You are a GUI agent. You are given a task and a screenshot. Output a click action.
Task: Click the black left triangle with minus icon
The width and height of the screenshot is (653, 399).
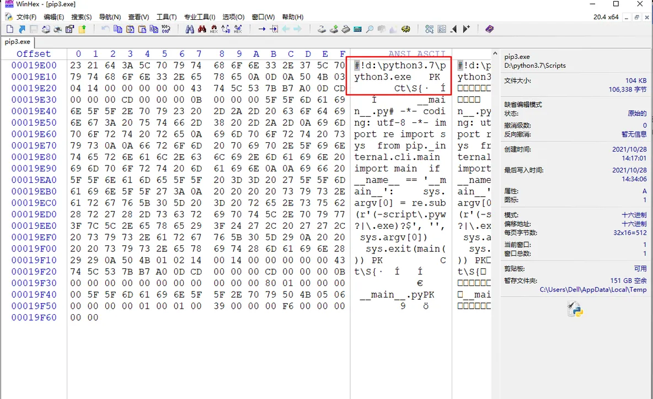(454, 29)
